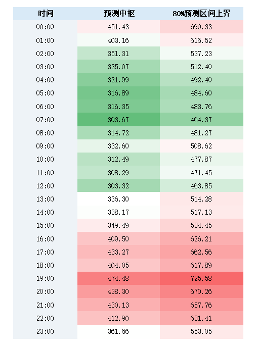Click the 07:00 time row label
Viewport: 256px width, 349px height.
tap(45, 120)
